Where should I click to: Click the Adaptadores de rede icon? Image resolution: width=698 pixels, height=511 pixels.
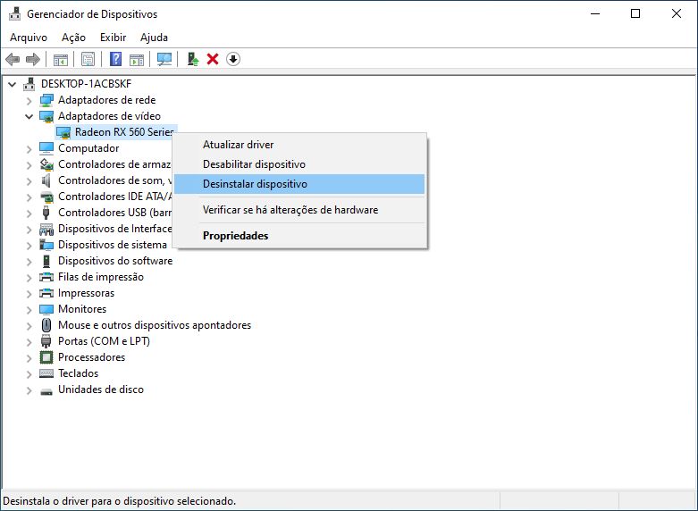click(x=46, y=100)
